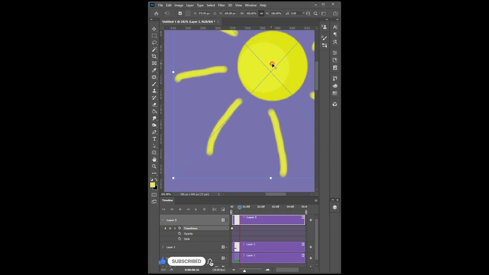Select the Paint Bucket tool
This screenshot has height=275, width=489.
pyautogui.click(x=154, y=111)
